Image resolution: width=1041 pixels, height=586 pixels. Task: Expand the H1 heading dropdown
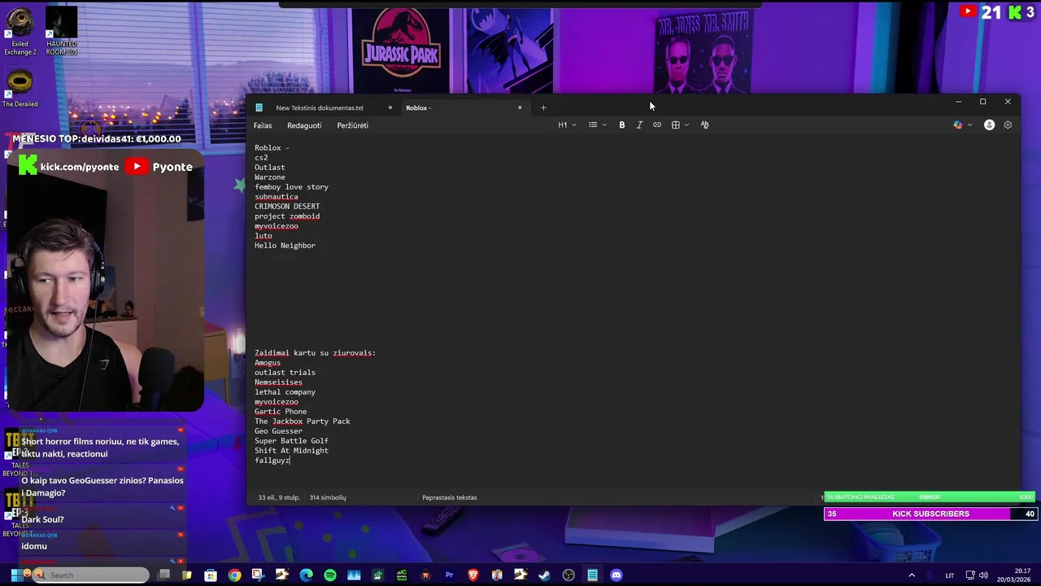pyautogui.click(x=567, y=125)
